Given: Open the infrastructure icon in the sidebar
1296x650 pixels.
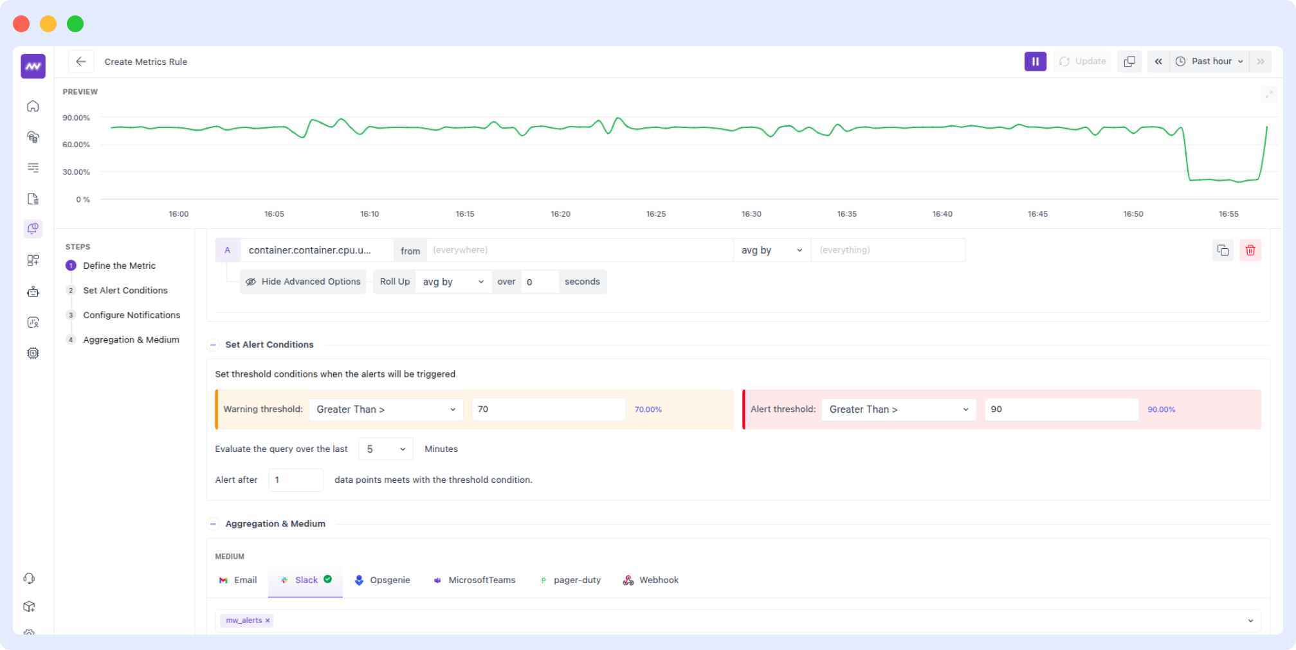Looking at the screenshot, I should [33, 137].
